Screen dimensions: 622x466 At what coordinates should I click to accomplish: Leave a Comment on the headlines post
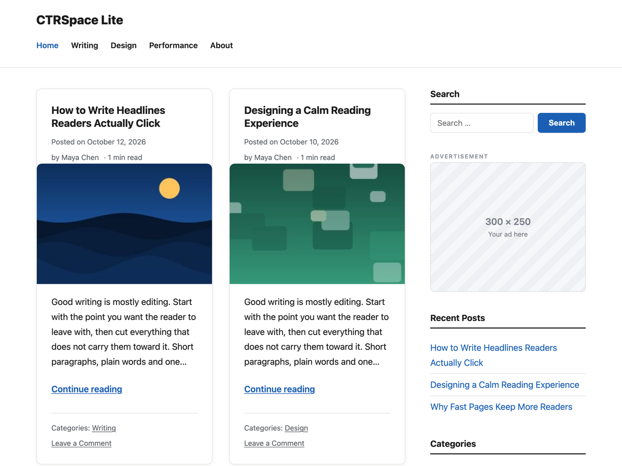(x=81, y=443)
